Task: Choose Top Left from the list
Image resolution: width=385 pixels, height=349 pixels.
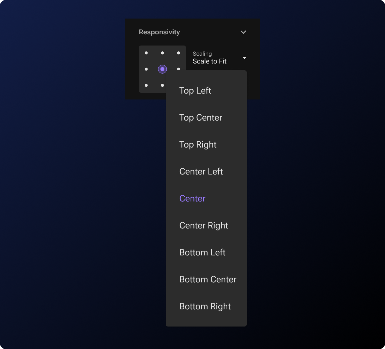Action: pos(195,90)
